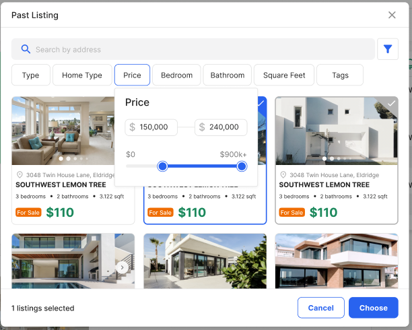Open the brick balcony house photo
Screen dimensions: 412x330
point(337,261)
